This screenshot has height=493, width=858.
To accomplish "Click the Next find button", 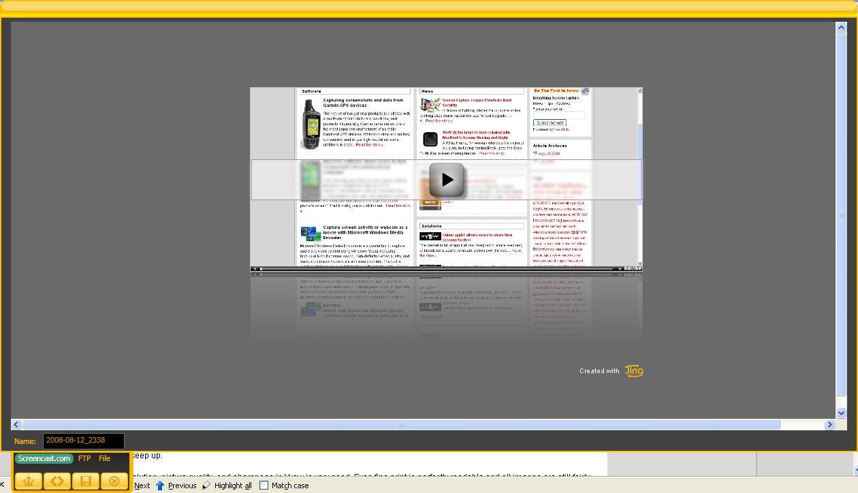I will coord(142,486).
